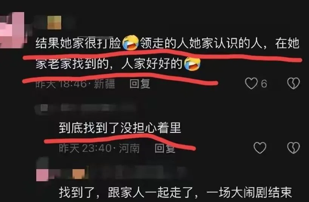Tap timestamp 昨天 23:40
Screen dimensions: 309x202
85,148
